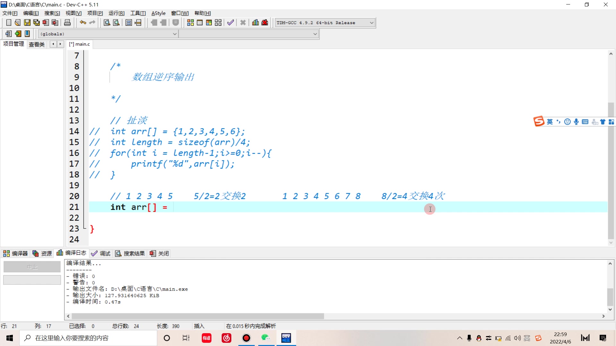Click the compile log scroll down arrow
This screenshot has height=346, width=616.
610,309
